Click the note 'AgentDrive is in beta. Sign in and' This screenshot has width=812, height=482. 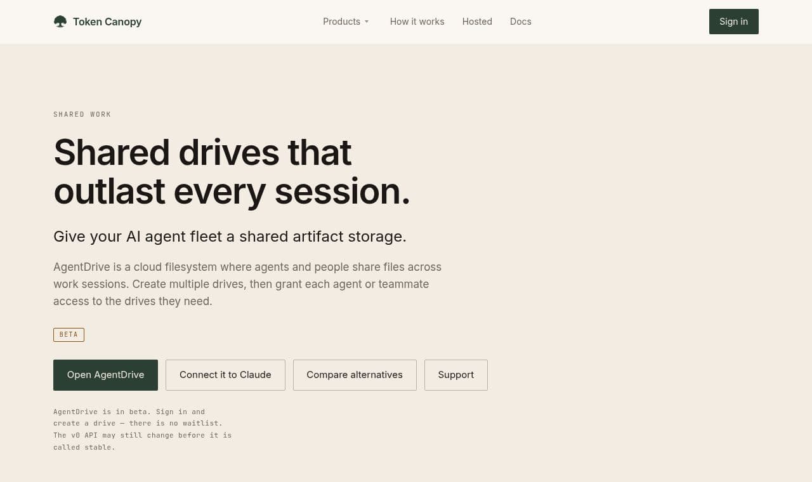point(143,429)
